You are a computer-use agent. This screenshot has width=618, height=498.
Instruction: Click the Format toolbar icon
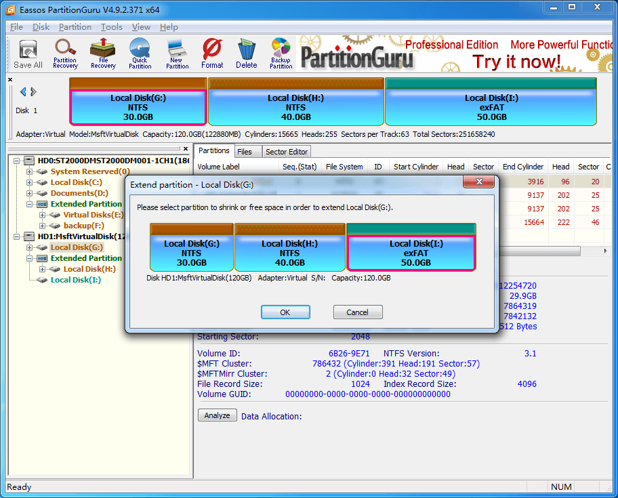point(212,54)
